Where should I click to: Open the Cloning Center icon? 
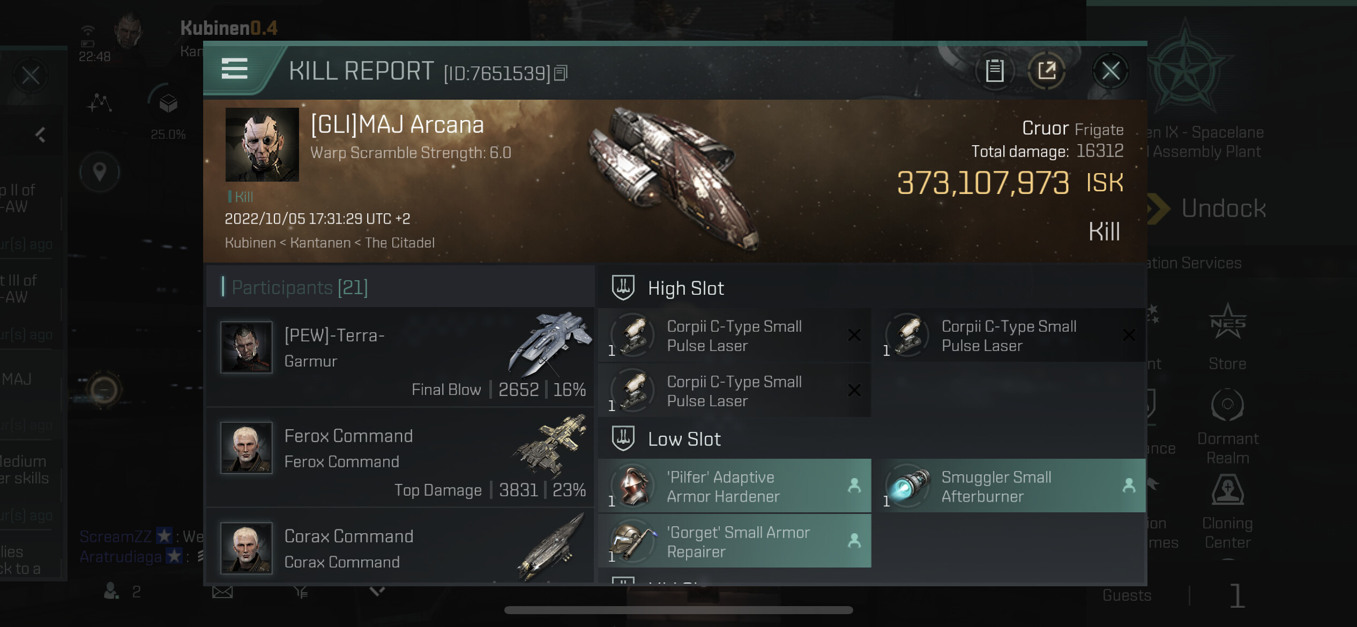[x=1227, y=512]
